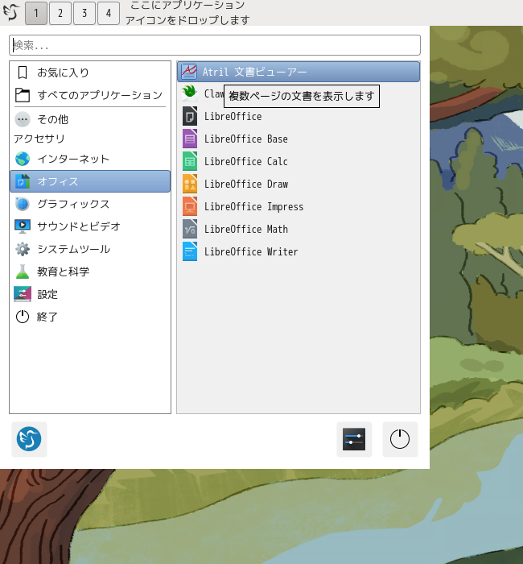The height and width of the screenshot is (564, 523).
Task: Click the その他 text label
Action: [x=53, y=119]
